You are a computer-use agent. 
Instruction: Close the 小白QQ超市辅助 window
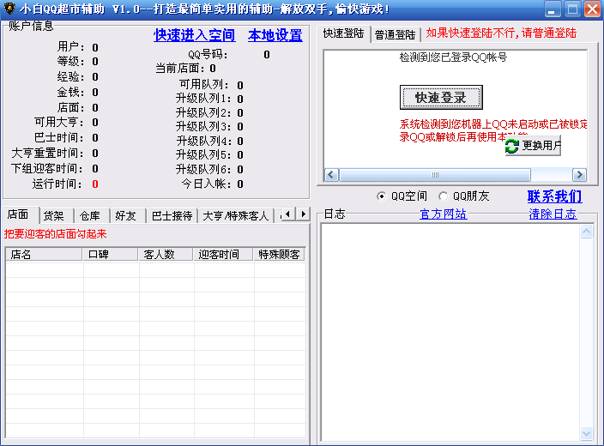coord(593,9)
